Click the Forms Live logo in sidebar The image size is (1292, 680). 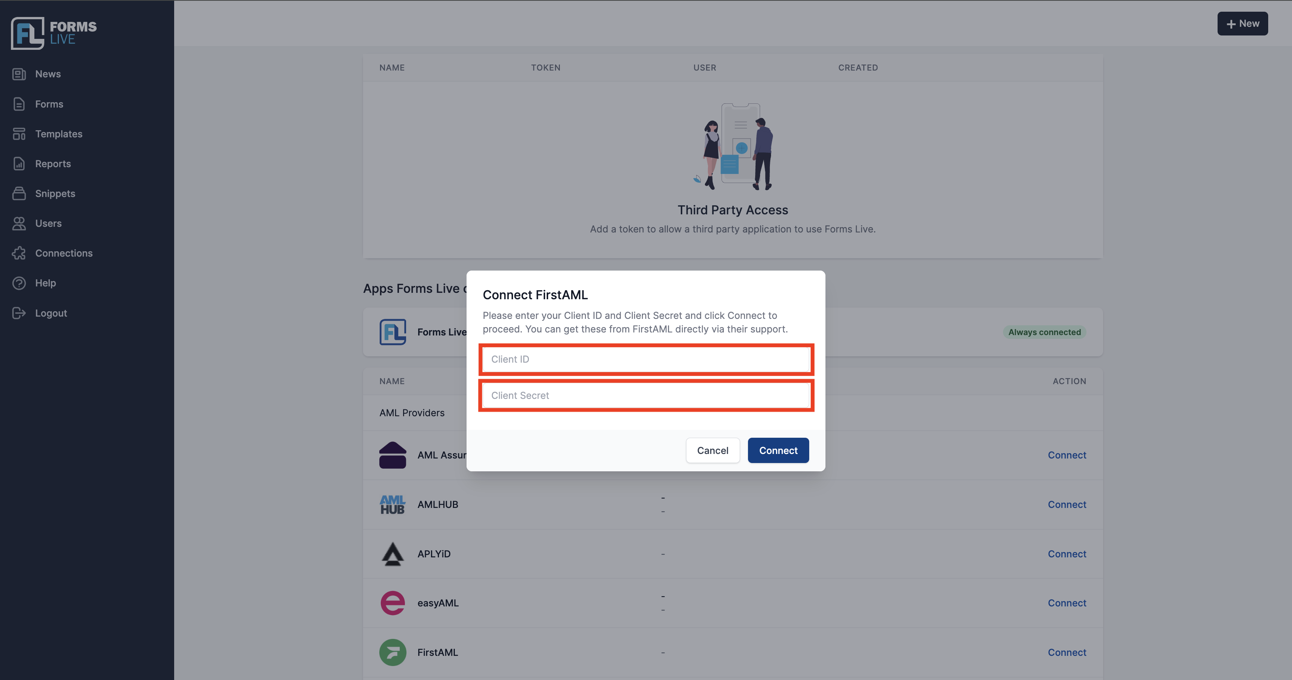click(x=54, y=33)
